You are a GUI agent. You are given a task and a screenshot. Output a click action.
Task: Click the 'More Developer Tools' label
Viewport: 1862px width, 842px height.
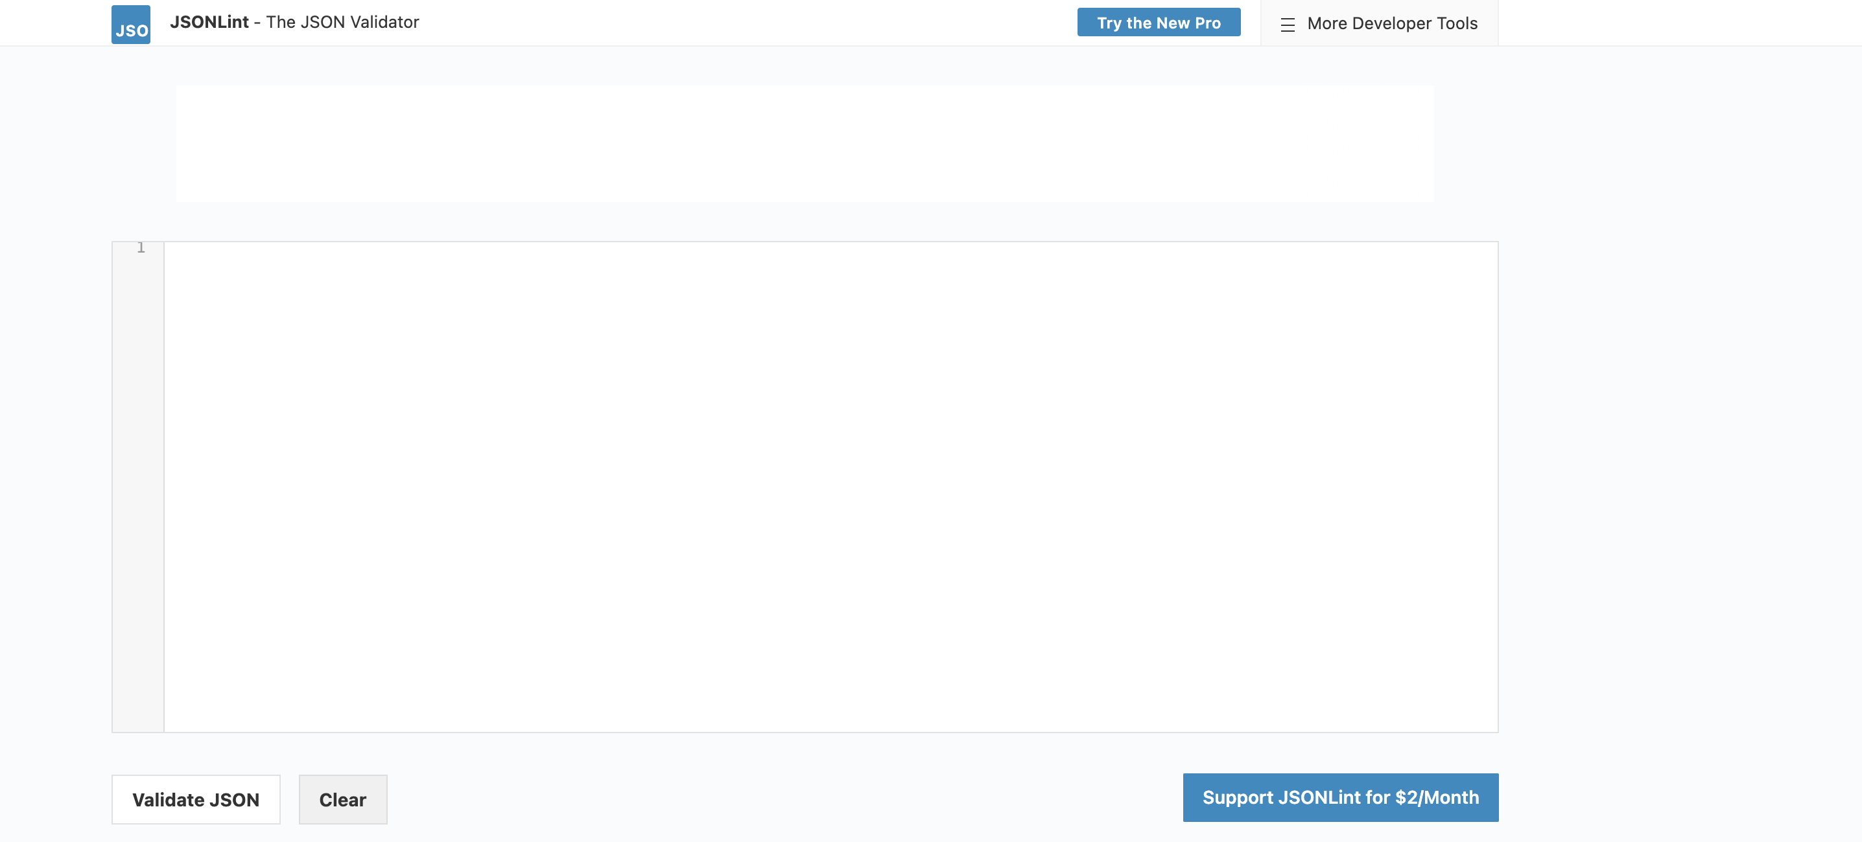pos(1391,24)
